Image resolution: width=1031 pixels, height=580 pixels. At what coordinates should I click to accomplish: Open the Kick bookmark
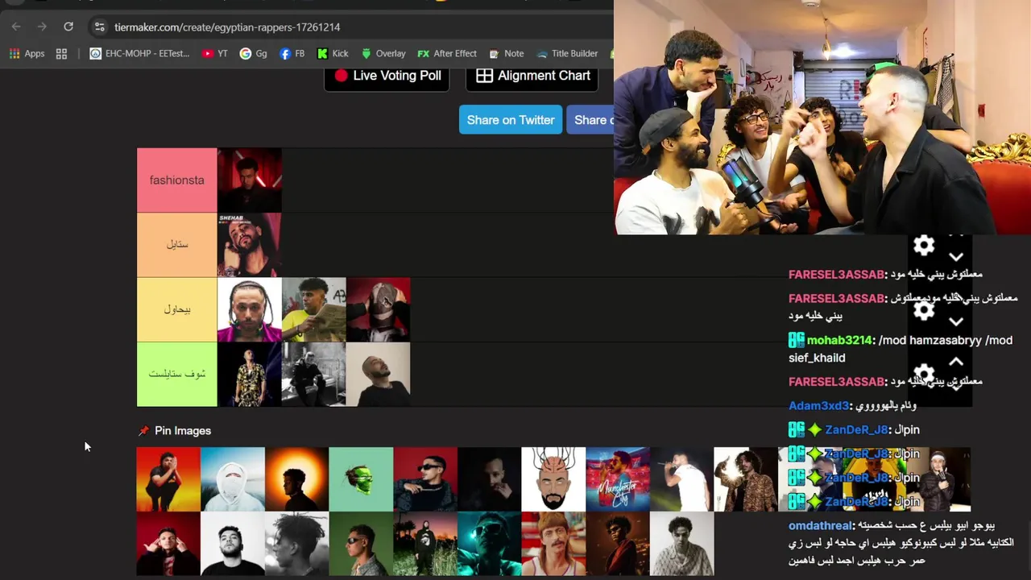coord(333,53)
